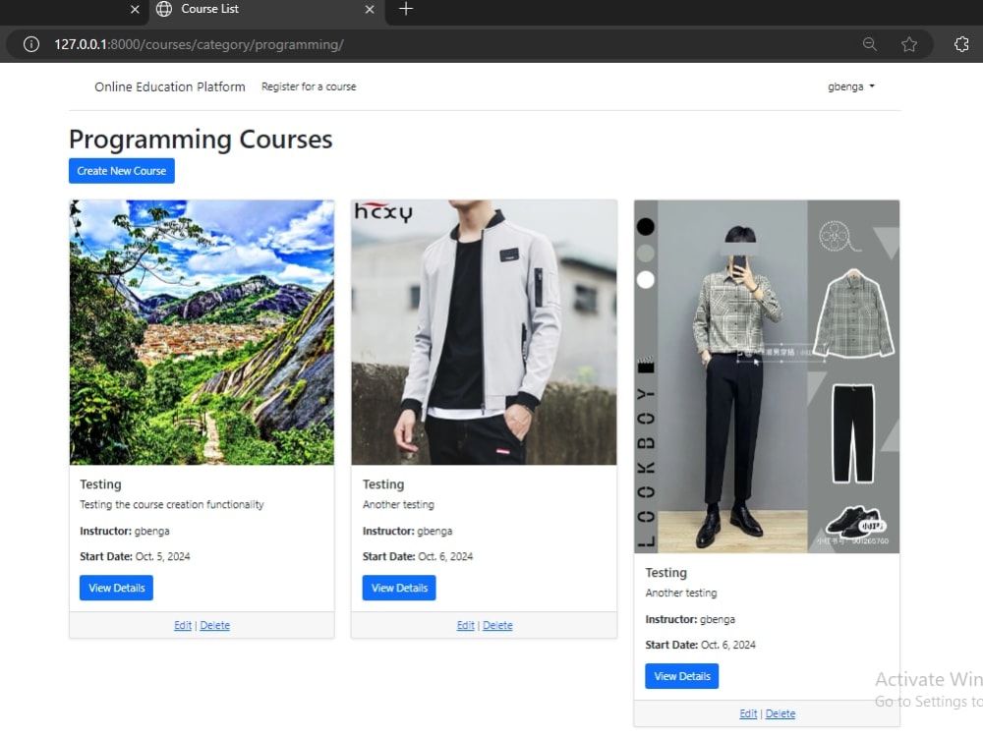Click the Testing title under jacket image

(x=383, y=484)
